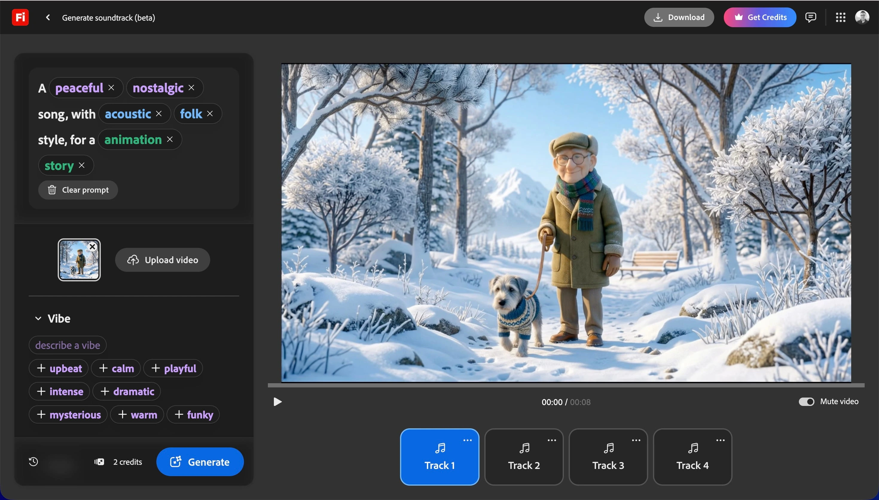Click the describe a vibe field
Image resolution: width=879 pixels, height=500 pixels.
(x=68, y=345)
